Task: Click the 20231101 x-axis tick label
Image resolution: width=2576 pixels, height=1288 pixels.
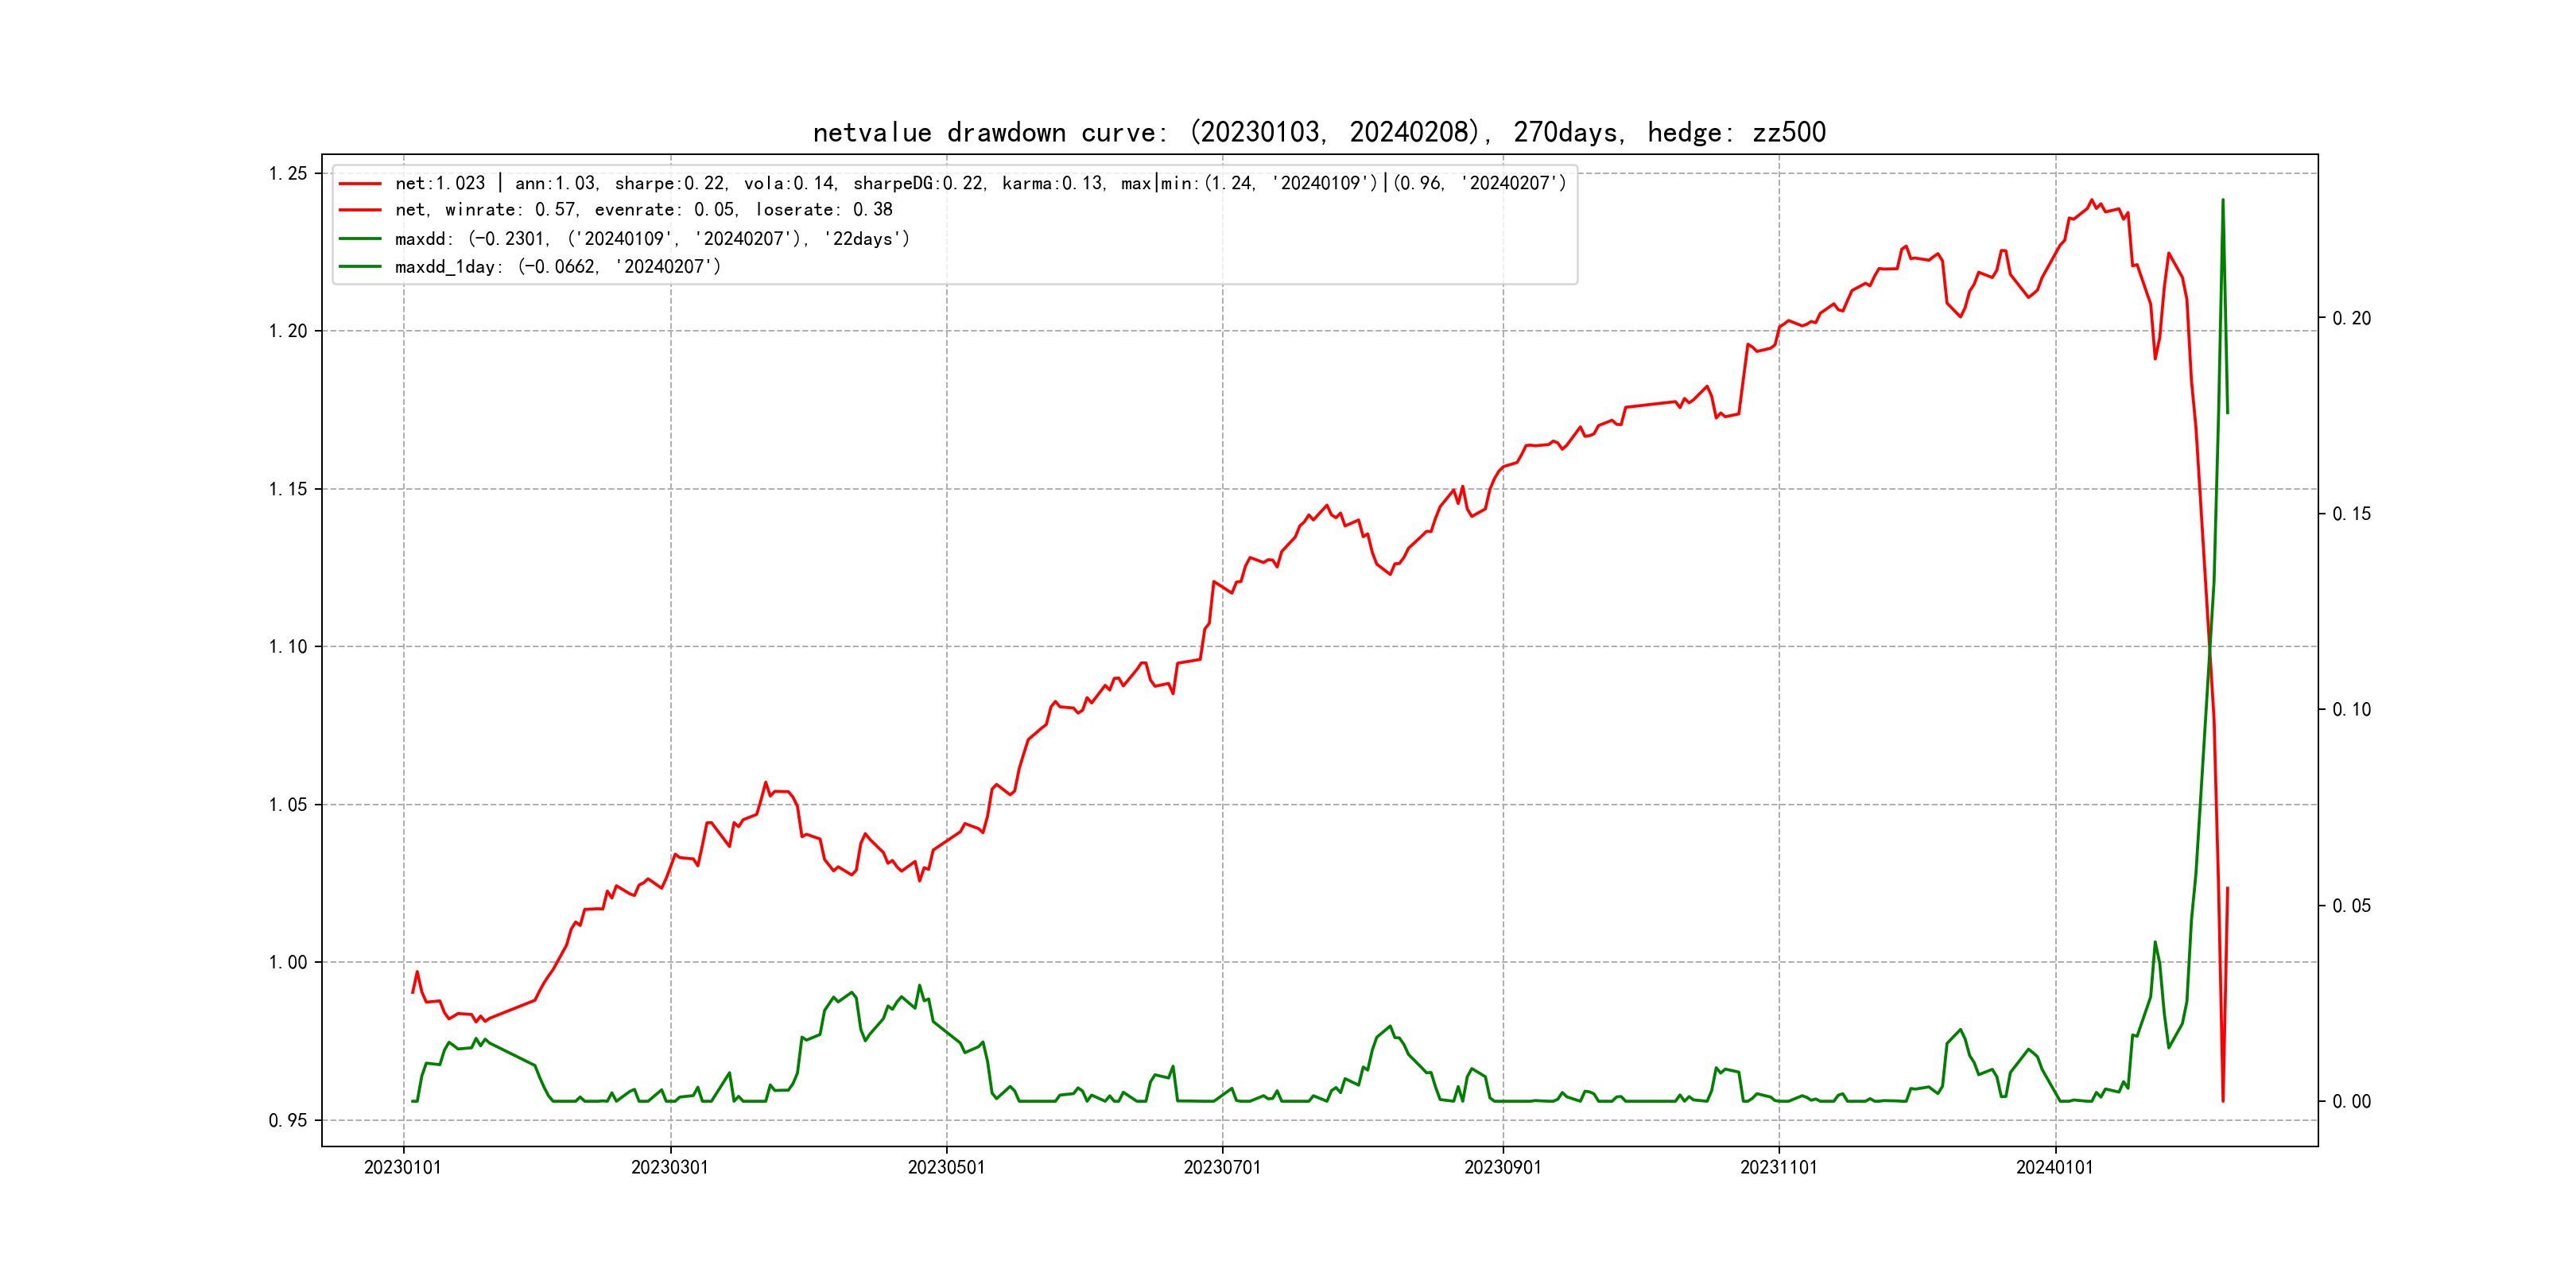Action: coord(1779,1168)
